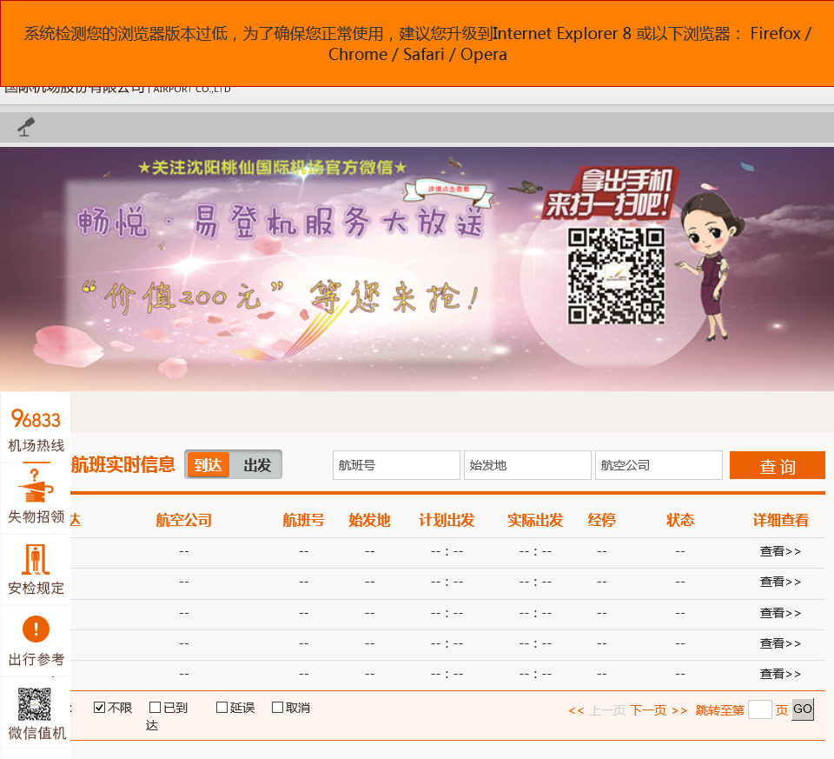Open 查看>> details in fourth row
Viewport: 834px width, 759px height.
tap(780, 643)
